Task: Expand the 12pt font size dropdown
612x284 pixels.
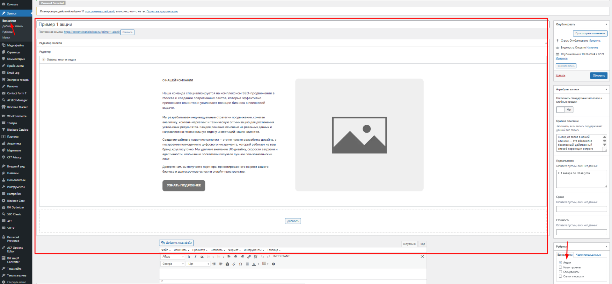Action: [198, 264]
